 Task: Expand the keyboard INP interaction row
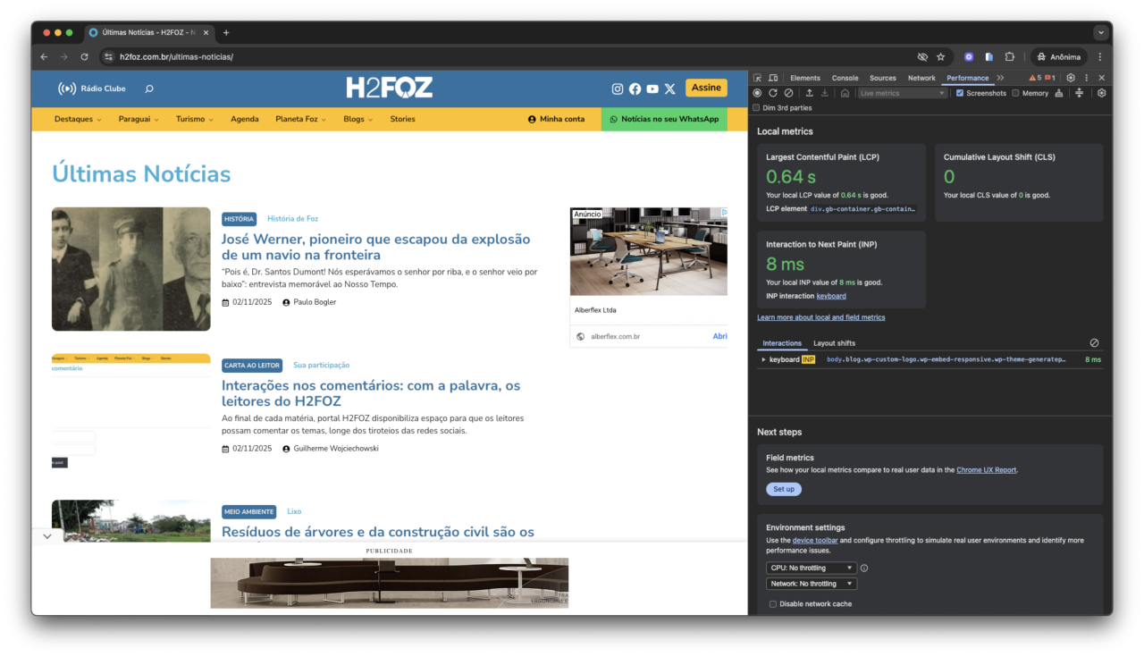[763, 359]
